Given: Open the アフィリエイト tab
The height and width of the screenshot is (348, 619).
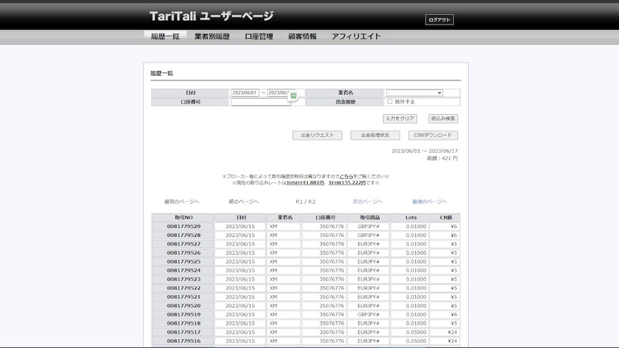Looking at the screenshot, I should tap(356, 36).
